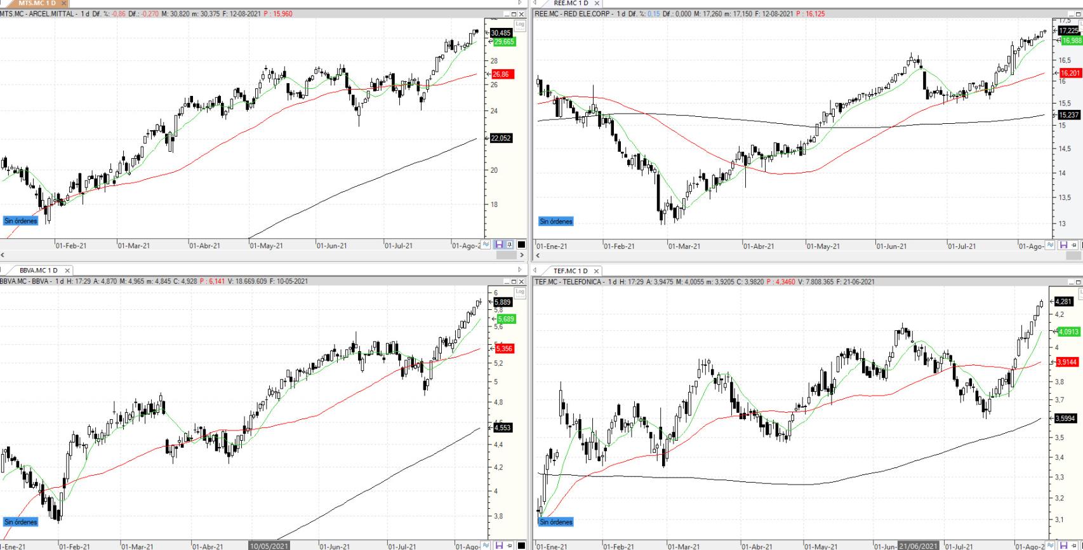This screenshot has width=1083, height=550.
Task: Open black color swatch in ArcelorMittal chart
Action: pos(521,245)
